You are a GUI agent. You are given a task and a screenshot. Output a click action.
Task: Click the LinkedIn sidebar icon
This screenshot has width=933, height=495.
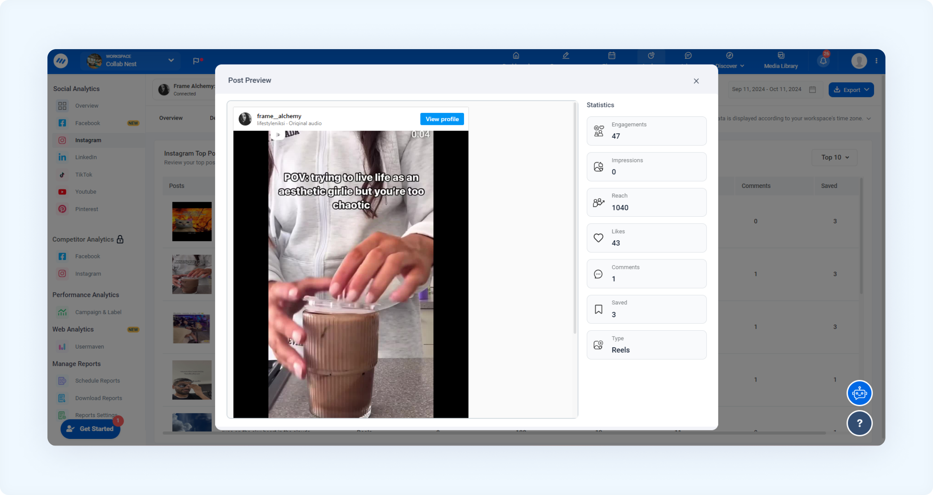click(x=62, y=157)
